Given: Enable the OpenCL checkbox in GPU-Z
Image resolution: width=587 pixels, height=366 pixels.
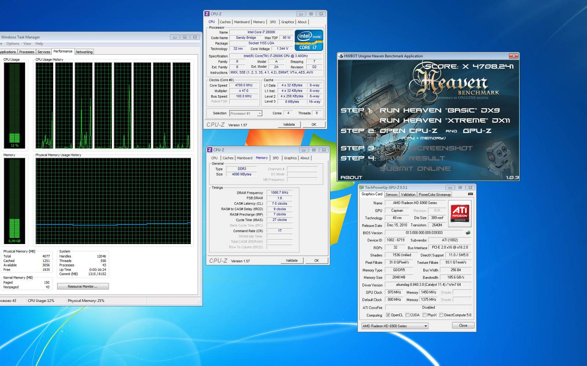Looking at the screenshot, I should pos(388,315).
